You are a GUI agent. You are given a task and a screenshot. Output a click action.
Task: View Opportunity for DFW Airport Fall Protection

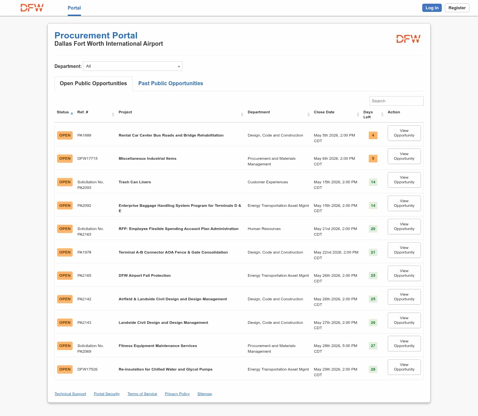tap(404, 273)
